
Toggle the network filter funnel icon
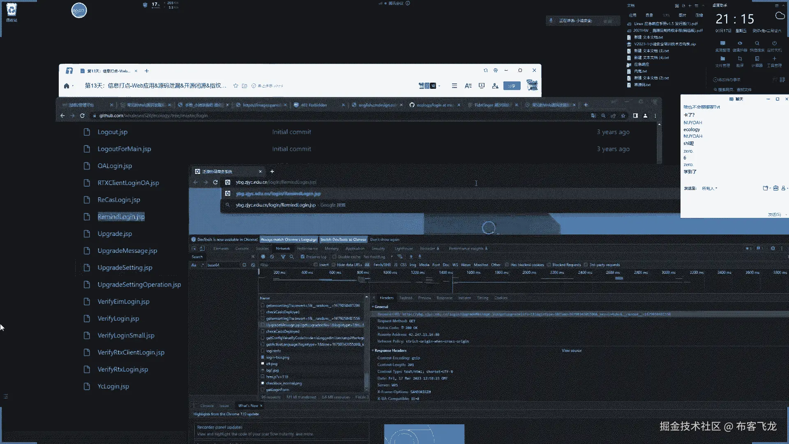pyautogui.click(x=283, y=257)
